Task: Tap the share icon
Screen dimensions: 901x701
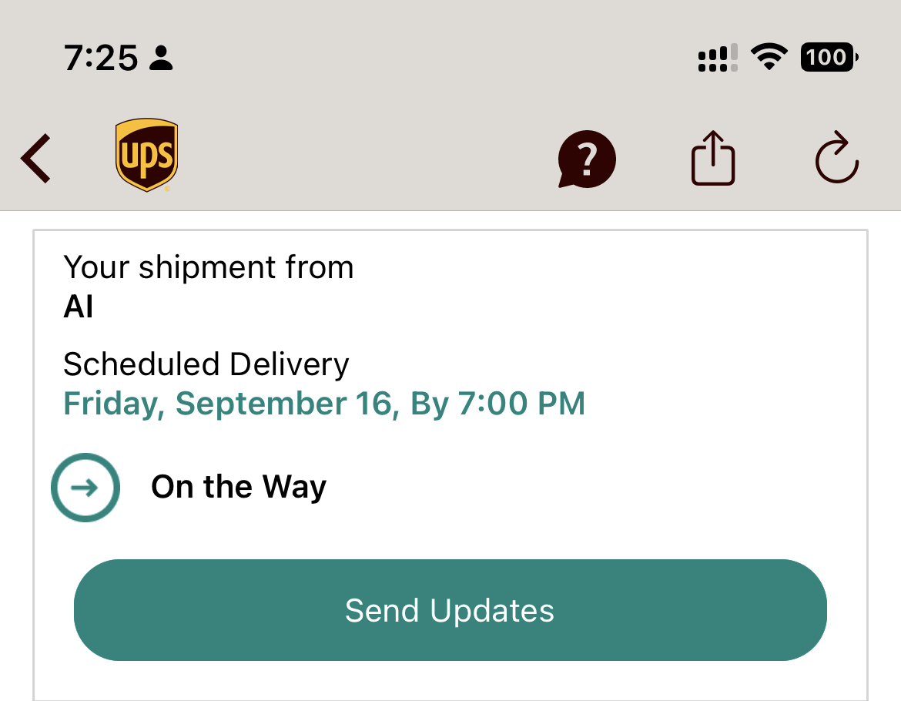Action: 712,159
